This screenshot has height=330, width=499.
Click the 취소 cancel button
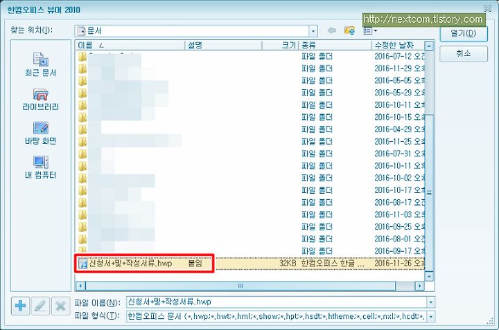tap(464, 53)
